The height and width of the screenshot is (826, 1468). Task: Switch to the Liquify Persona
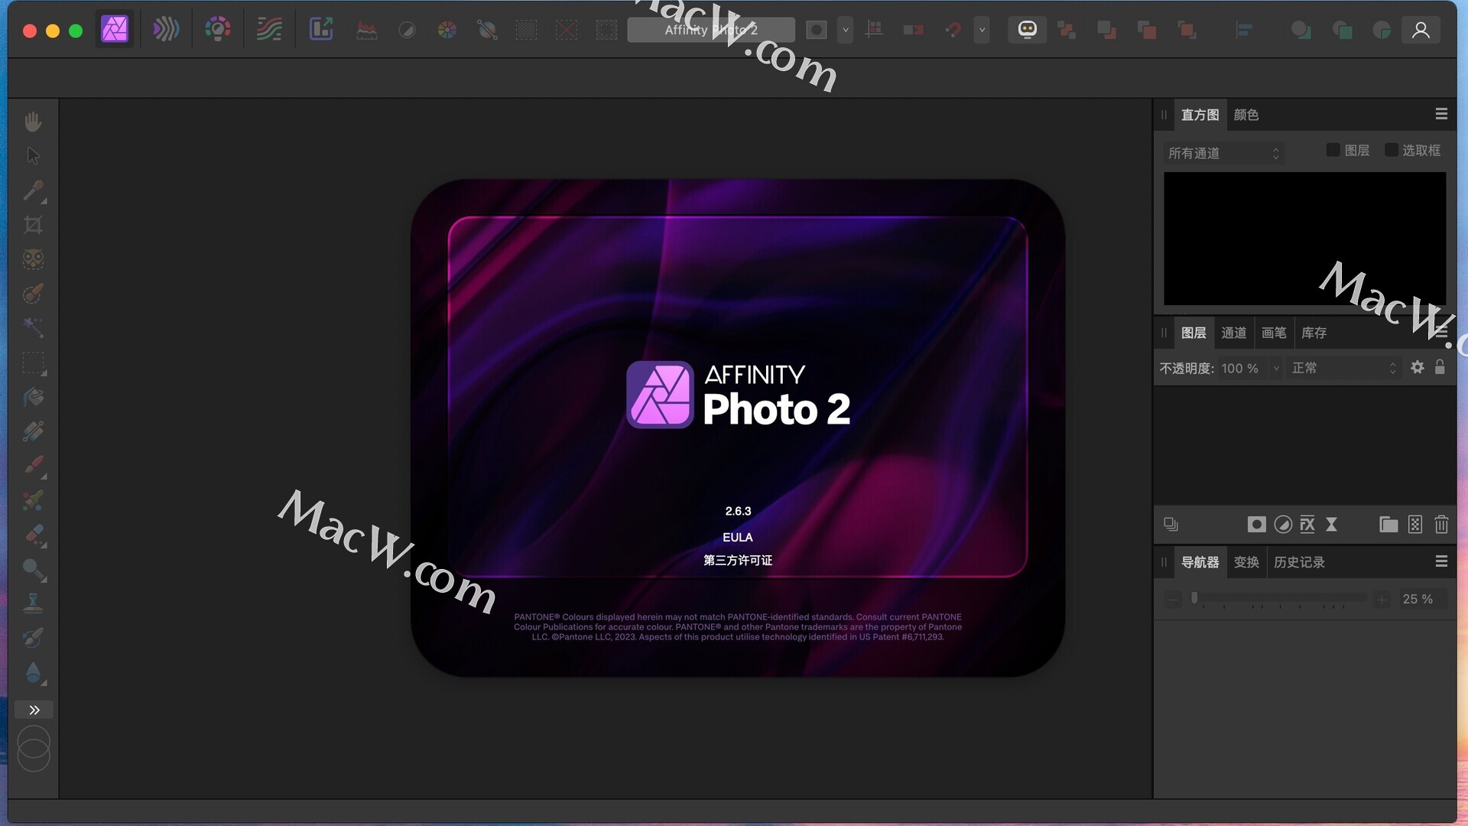[166, 30]
